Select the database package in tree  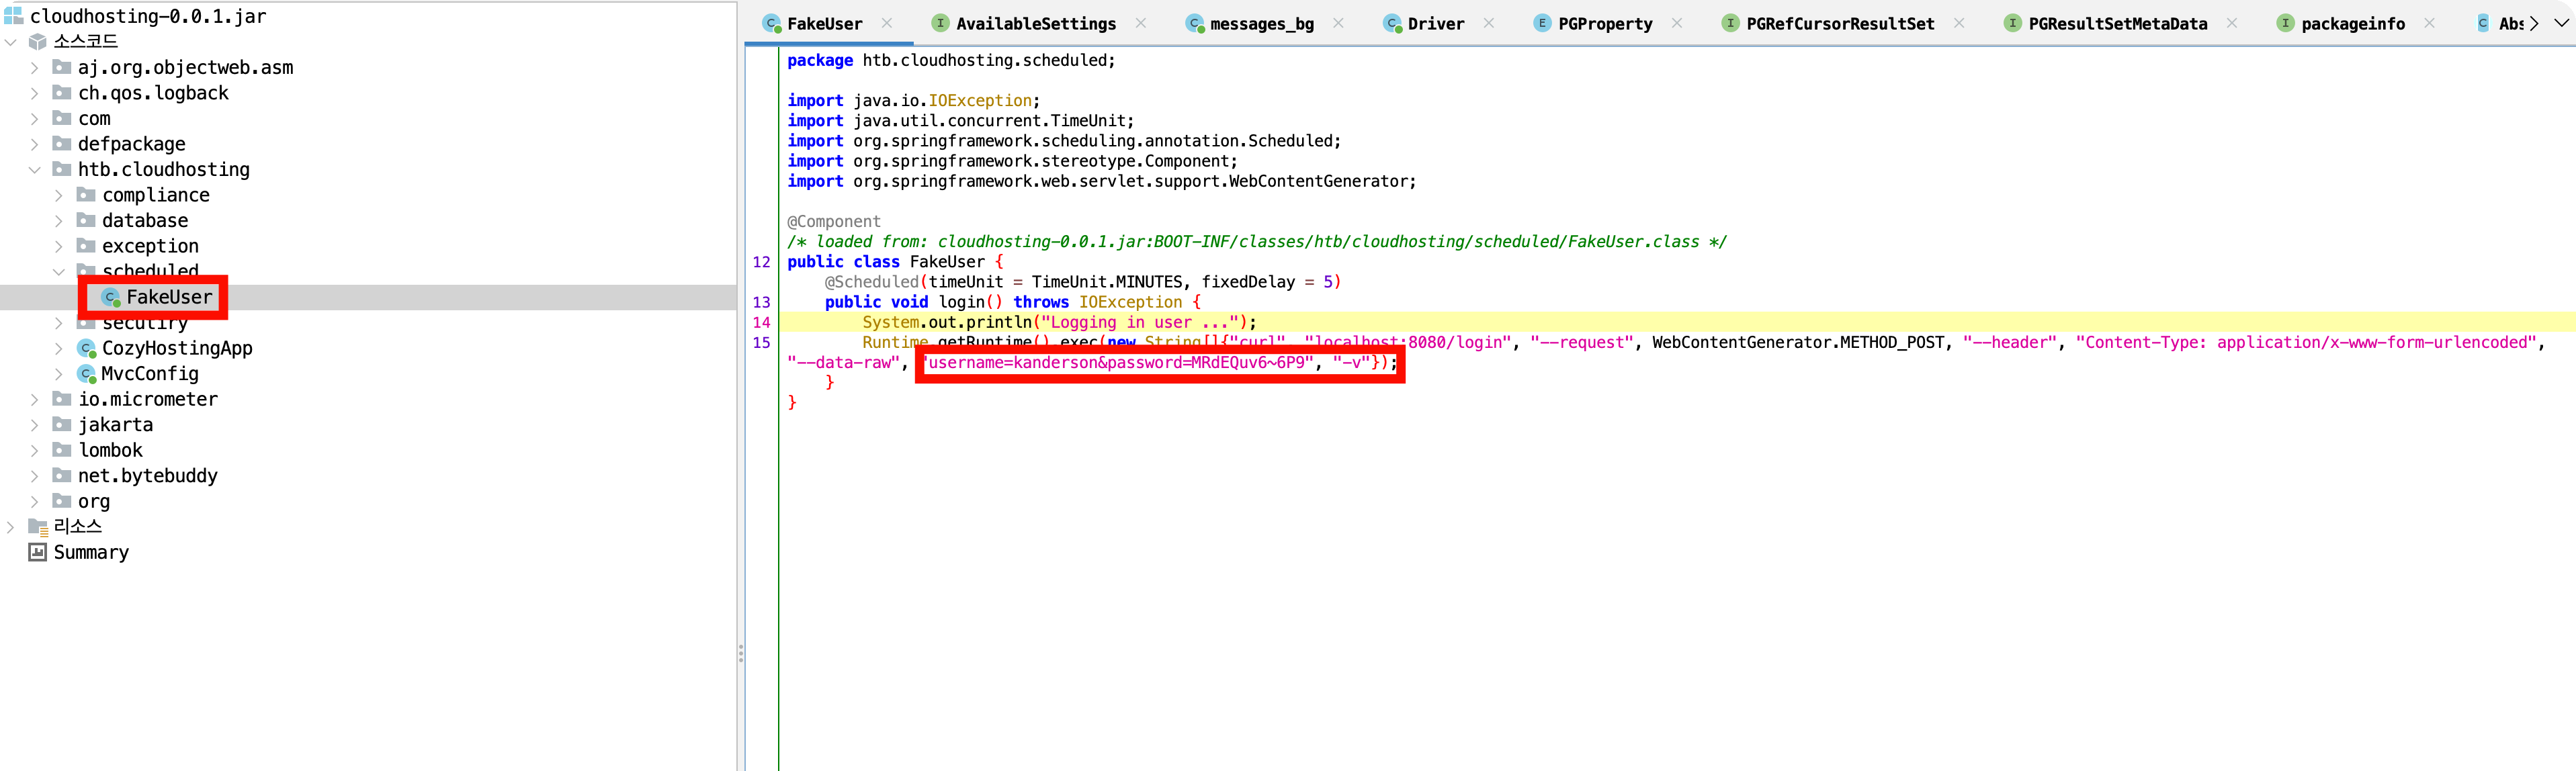tap(145, 221)
